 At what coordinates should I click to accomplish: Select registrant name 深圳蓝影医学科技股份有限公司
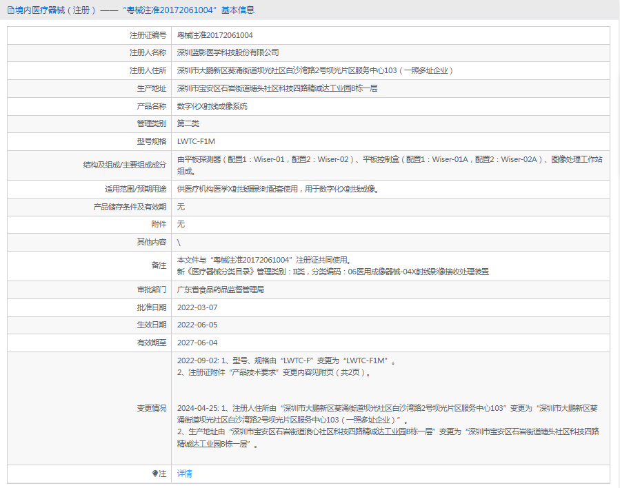pyautogui.click(x=228, y=52)
